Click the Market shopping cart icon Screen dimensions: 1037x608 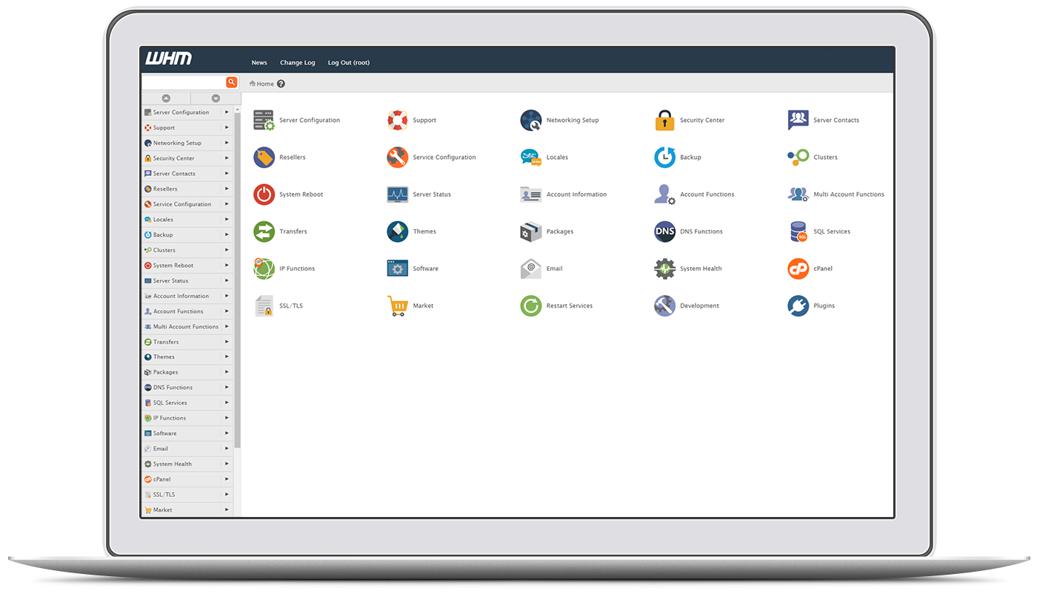398,305
